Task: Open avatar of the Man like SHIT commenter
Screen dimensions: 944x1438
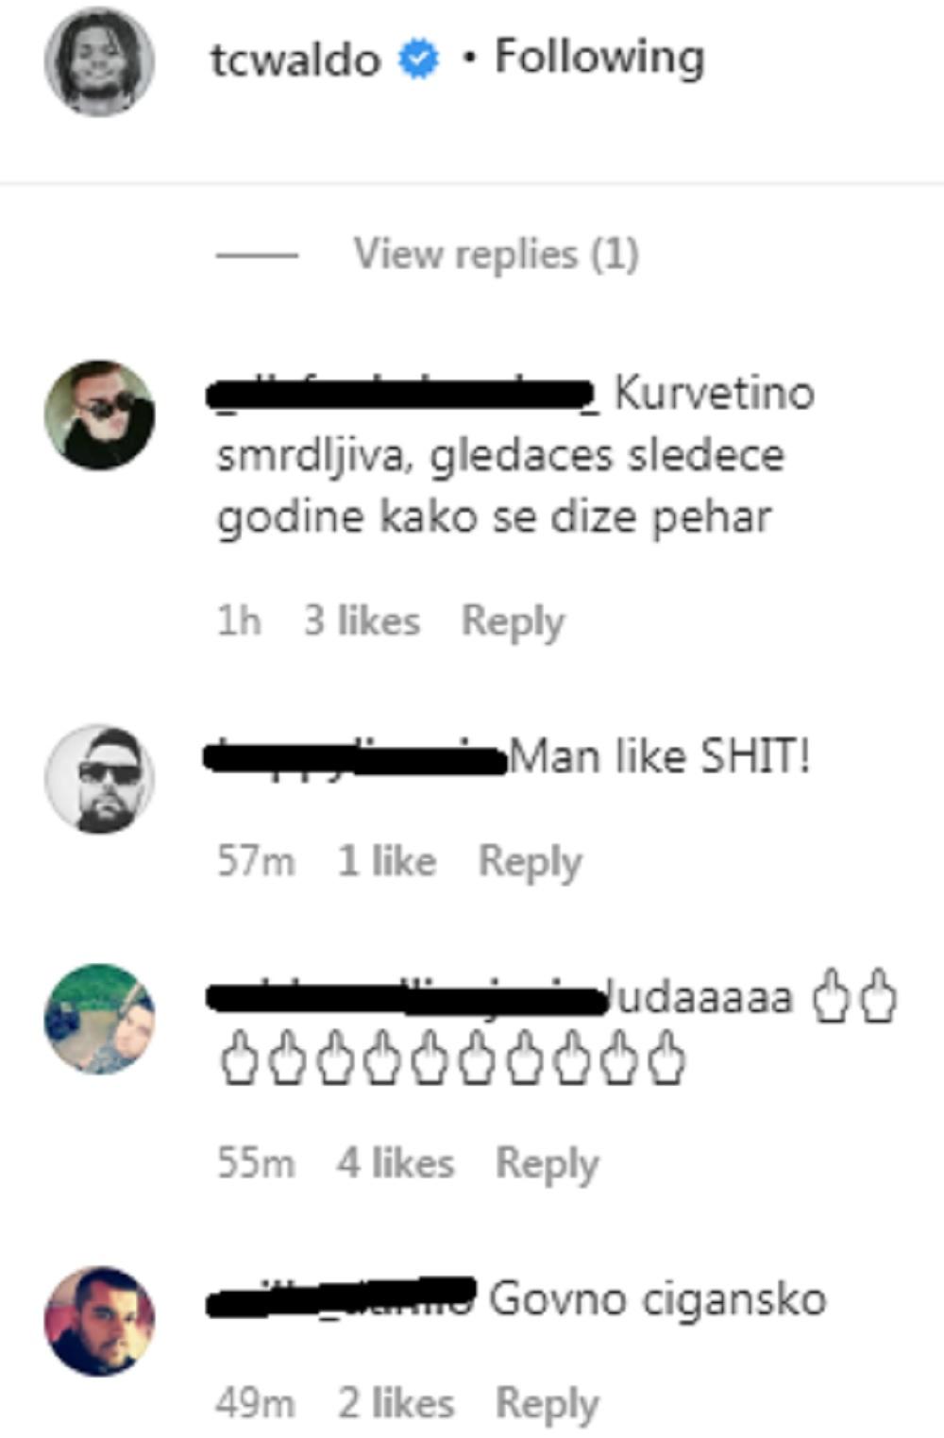Action: [99, 779]
